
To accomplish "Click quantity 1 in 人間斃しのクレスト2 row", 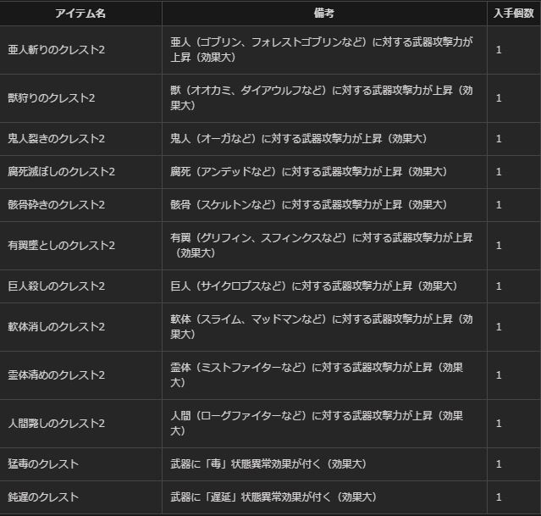I will click(x=499, y=424).
